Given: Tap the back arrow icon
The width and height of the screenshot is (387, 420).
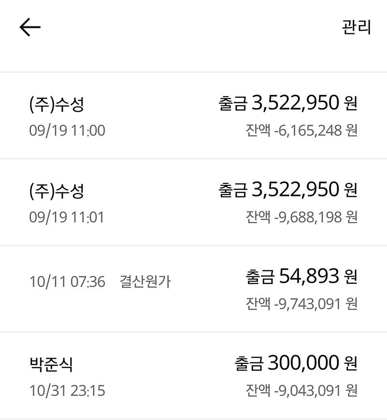Looking at the screenshot, I should [x=30, y=28].
